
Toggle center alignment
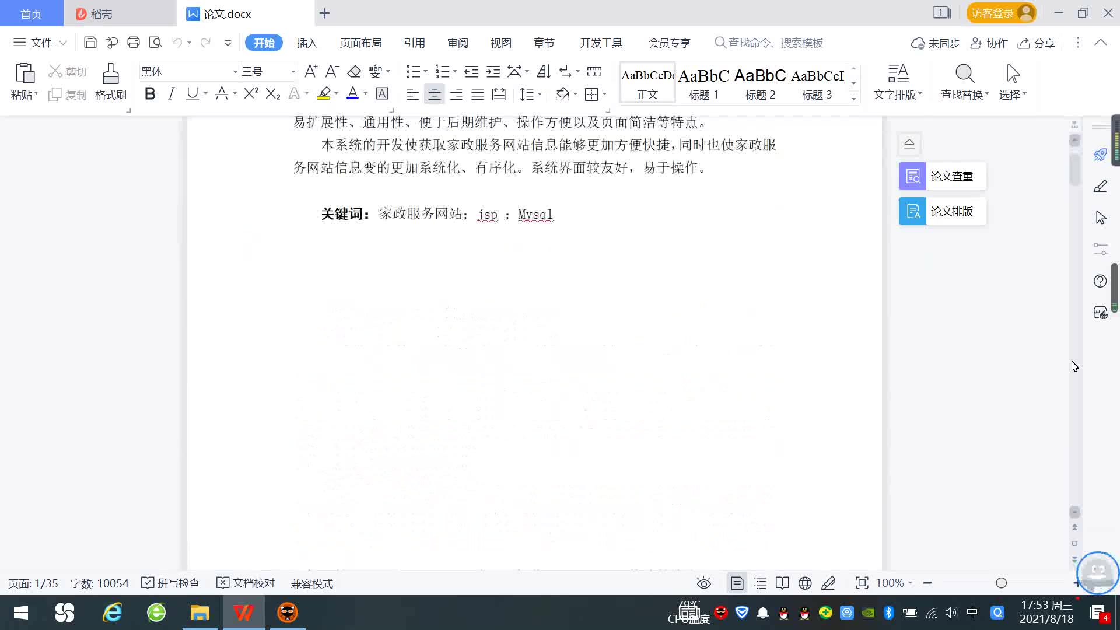(434, 94)
